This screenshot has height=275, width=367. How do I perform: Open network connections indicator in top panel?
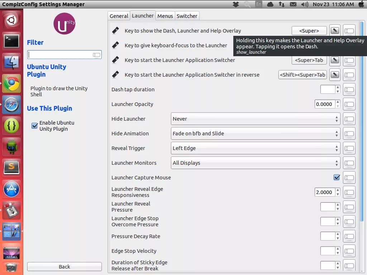tap(282, 4)
